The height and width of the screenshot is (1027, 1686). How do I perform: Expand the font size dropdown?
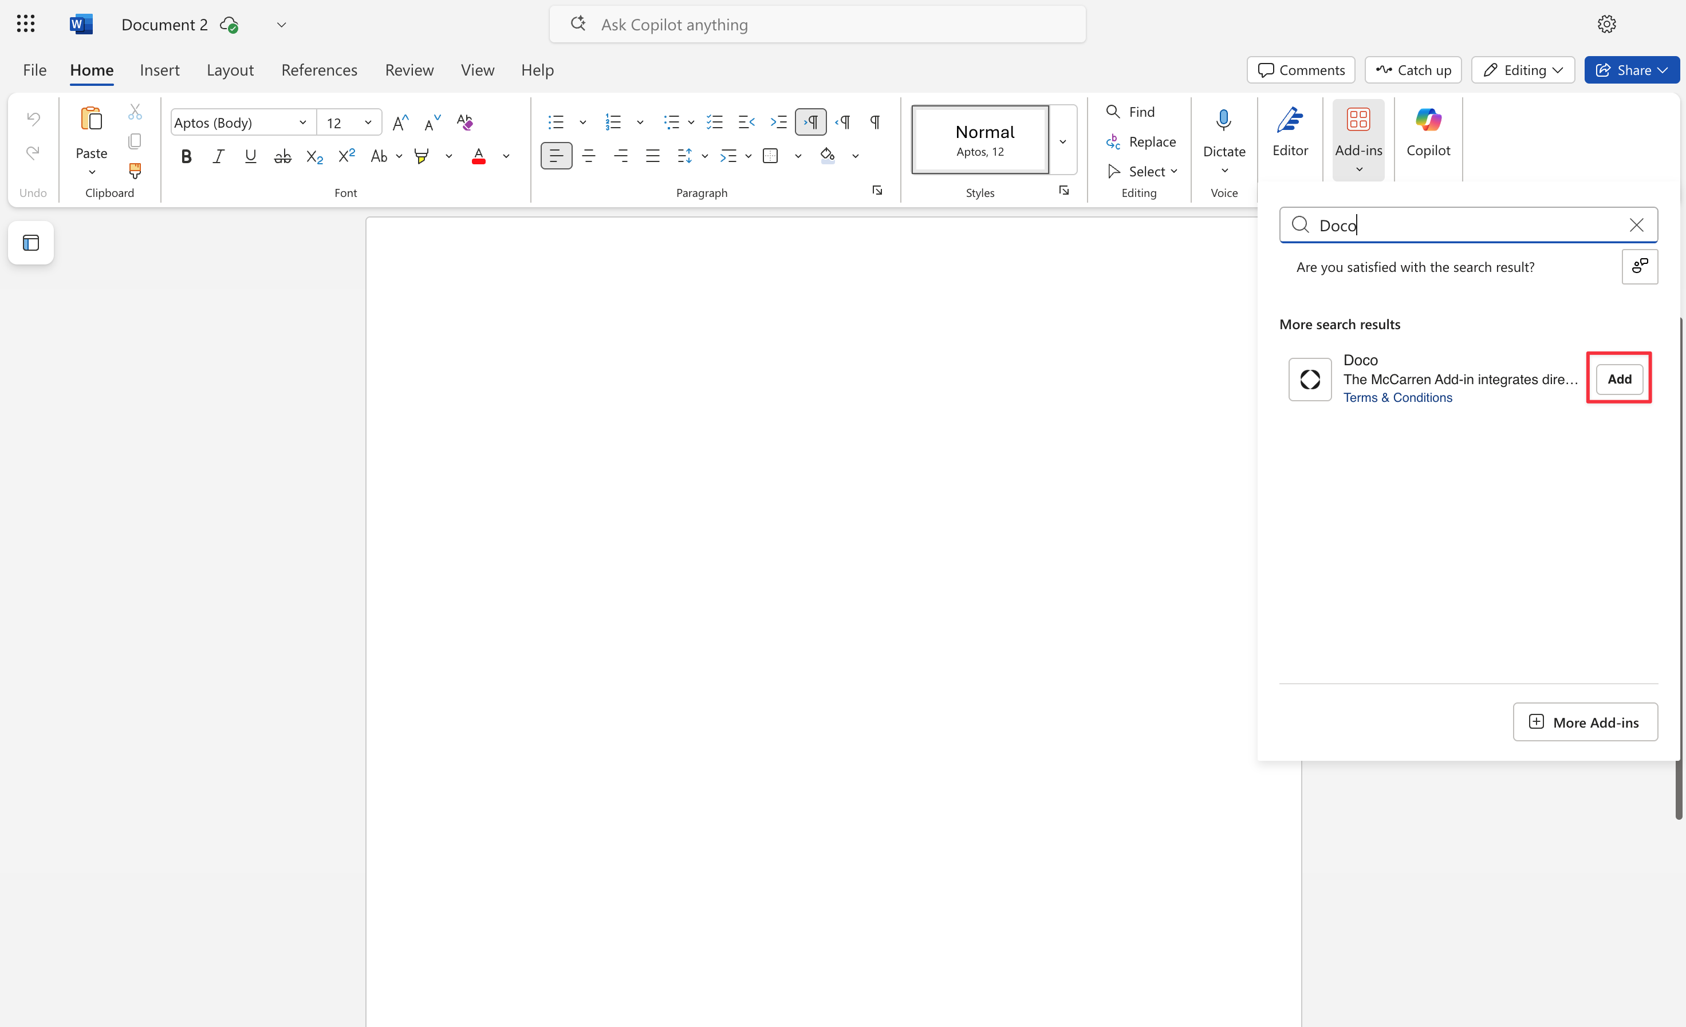click(x=368, y=123)
